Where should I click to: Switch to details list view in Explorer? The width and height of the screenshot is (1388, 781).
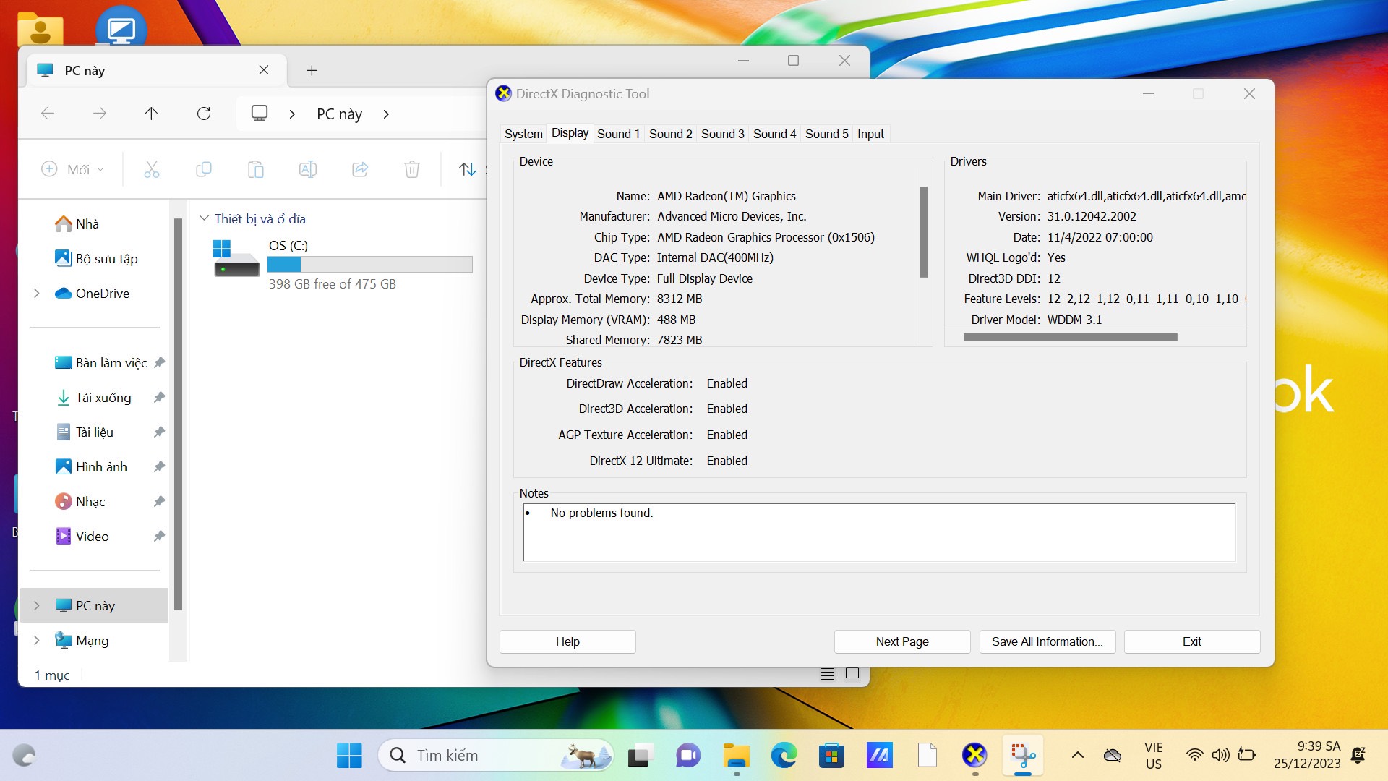[828, 674]
